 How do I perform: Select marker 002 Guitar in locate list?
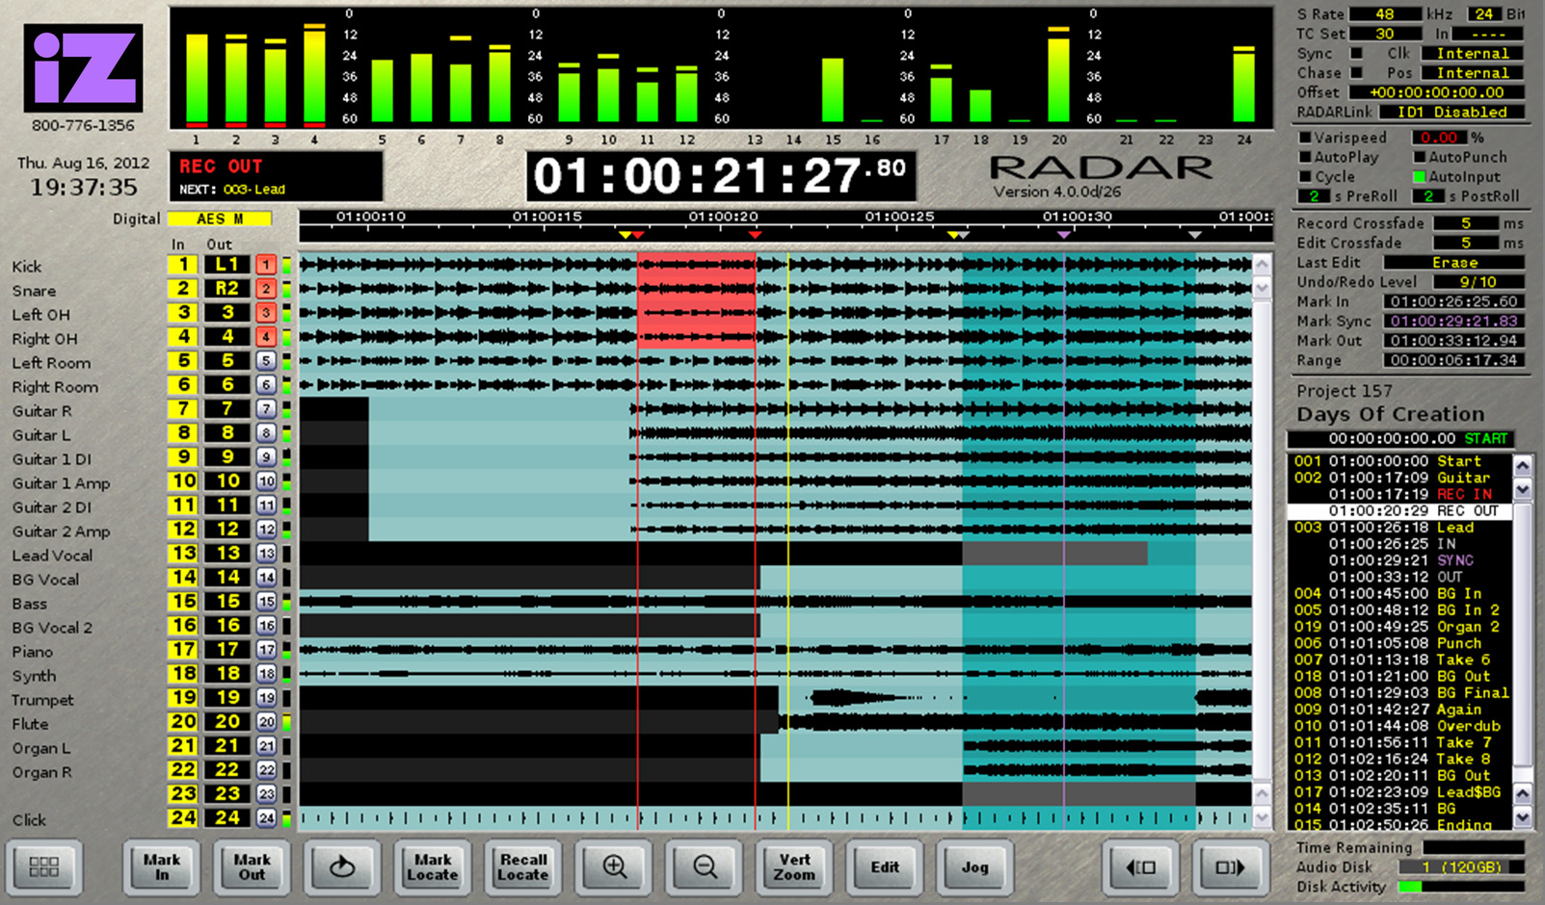click(x=1399, y=478)
